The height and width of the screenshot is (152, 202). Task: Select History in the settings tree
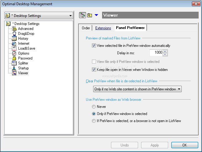coord(23,39)
